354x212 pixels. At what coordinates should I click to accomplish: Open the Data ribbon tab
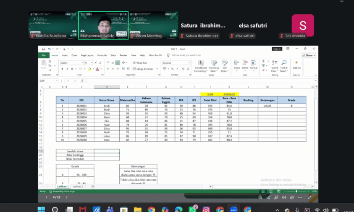(113, 55)
